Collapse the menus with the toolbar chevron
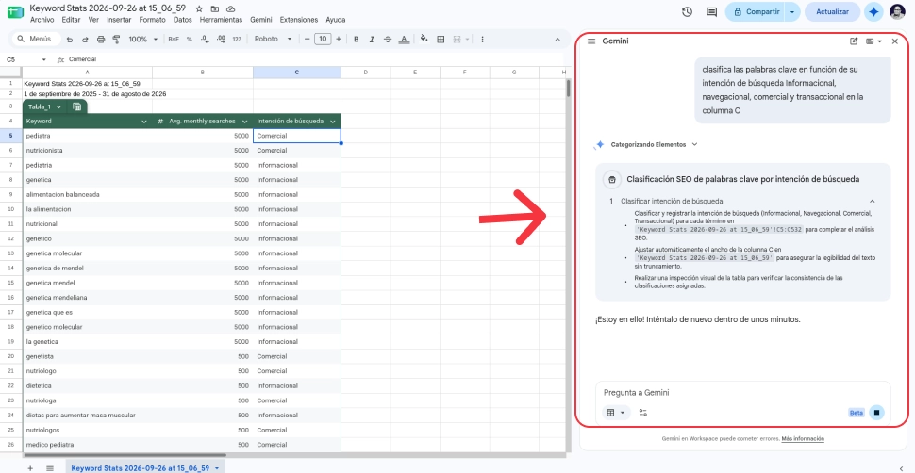This screenshot has height=473, width=915. tap(557, 39)
